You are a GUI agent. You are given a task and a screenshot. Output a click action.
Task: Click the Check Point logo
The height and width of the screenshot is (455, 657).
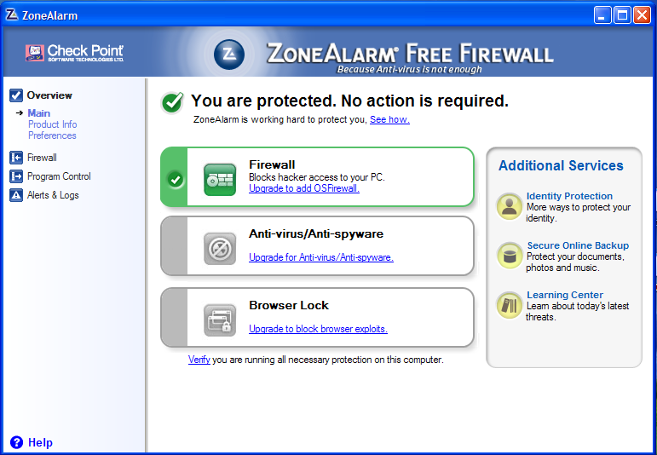(x=75, y=53)
